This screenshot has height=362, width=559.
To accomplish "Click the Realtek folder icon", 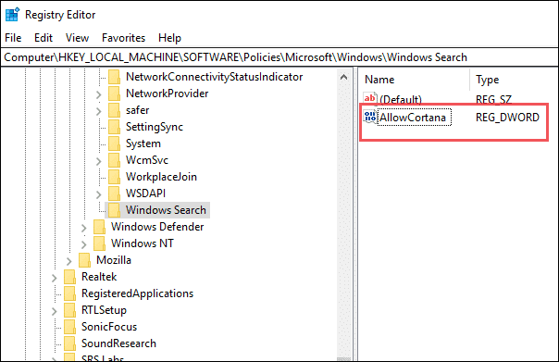I will pyautogui.click(x=69, y=277).
